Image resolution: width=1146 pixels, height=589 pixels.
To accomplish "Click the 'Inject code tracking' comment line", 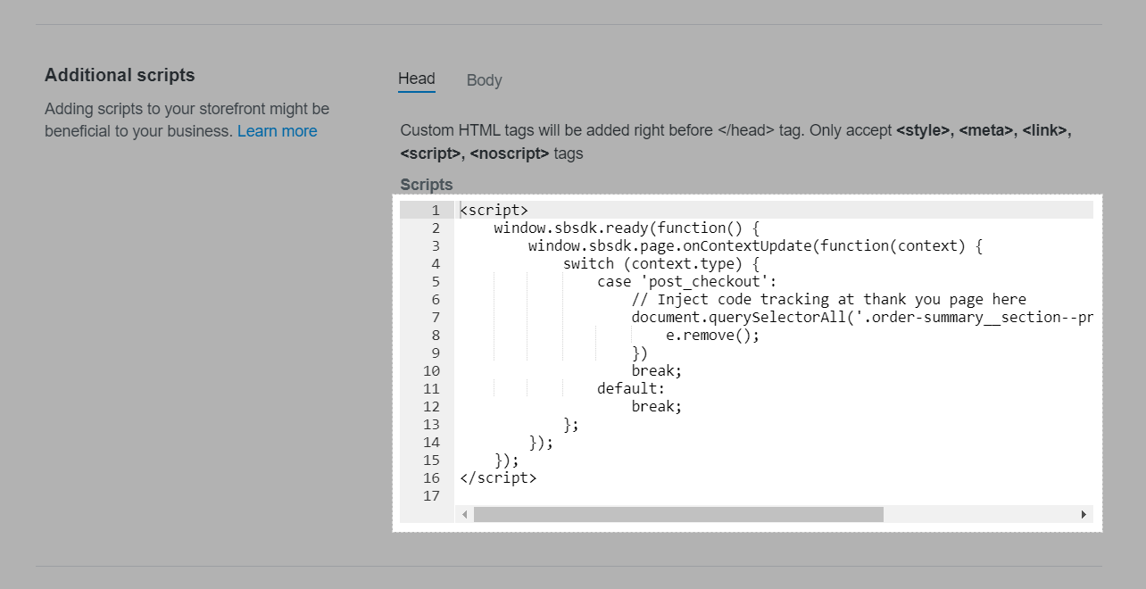I will point(828,300).
